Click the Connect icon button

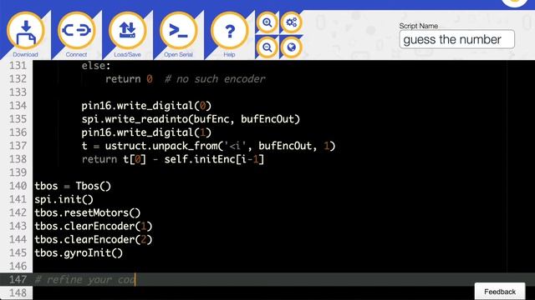click(76, 32)
